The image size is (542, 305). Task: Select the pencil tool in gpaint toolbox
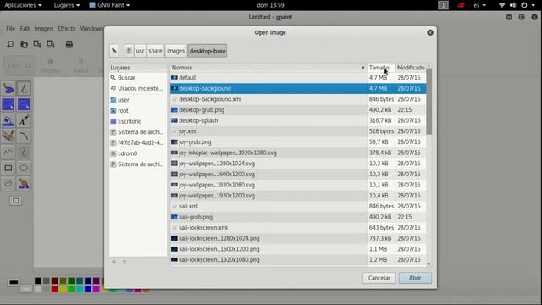tap(24, 88)
